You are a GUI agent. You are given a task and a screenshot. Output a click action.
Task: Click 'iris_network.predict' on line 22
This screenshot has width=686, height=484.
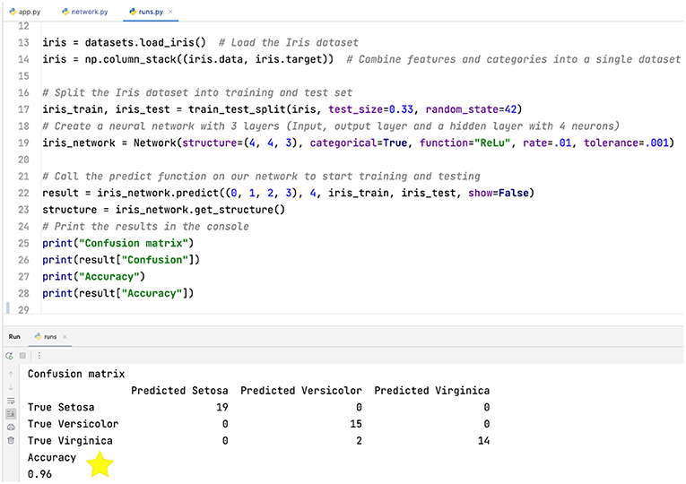coord(158,193)
